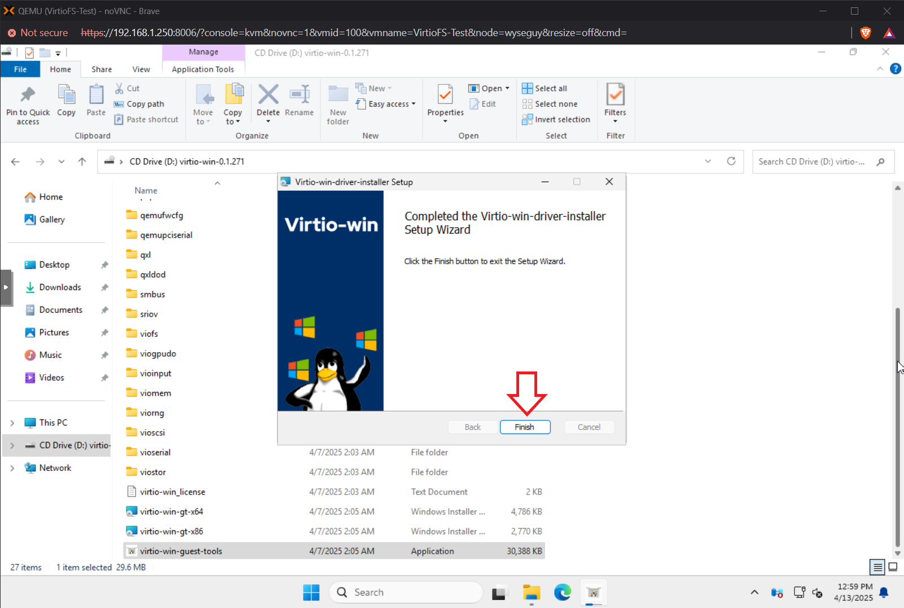Expand the address bar history dropdown

pos(708,161)
